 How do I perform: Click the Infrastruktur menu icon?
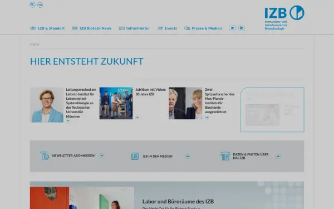tap(121, 28)
